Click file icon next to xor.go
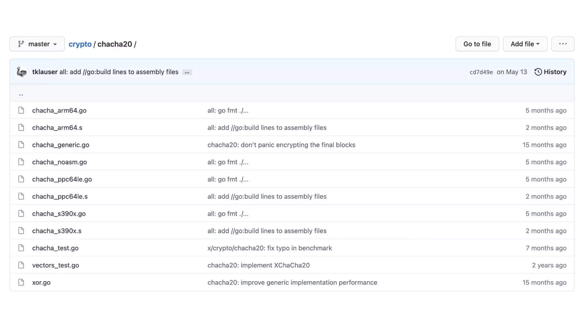585x329 pixels. 21,282
